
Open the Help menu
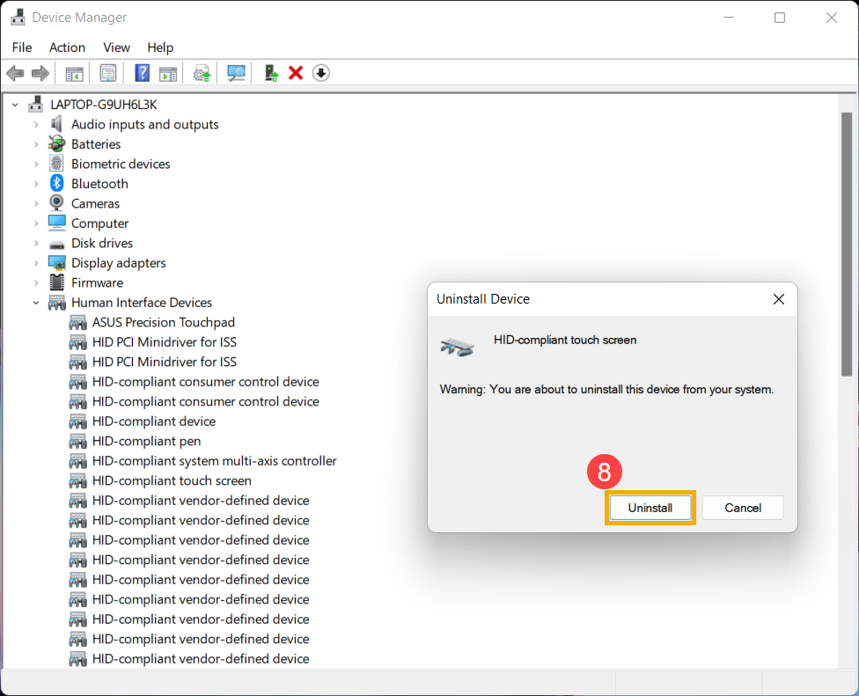pos(160,48)
